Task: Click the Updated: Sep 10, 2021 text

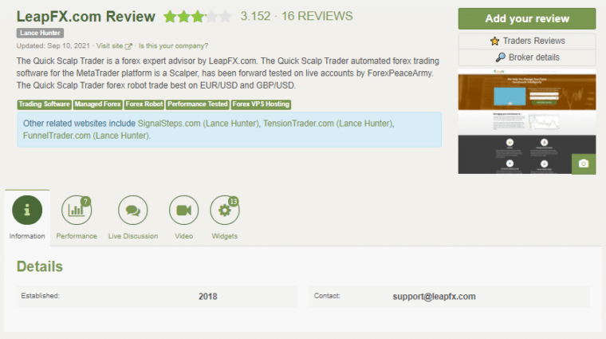Action: click(x=53, y=46)
